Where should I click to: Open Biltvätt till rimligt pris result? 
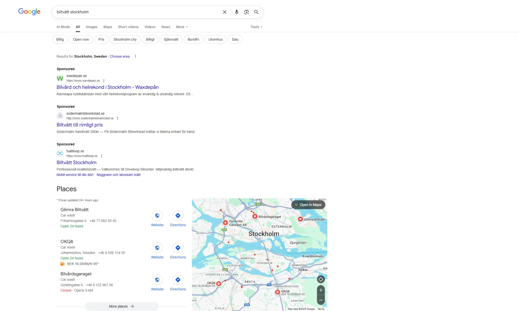pos(80,125)
